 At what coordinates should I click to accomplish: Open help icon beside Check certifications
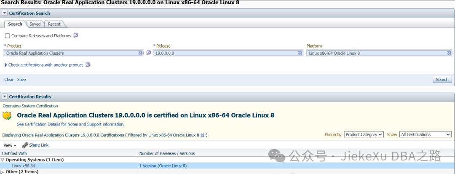[88, 64]
